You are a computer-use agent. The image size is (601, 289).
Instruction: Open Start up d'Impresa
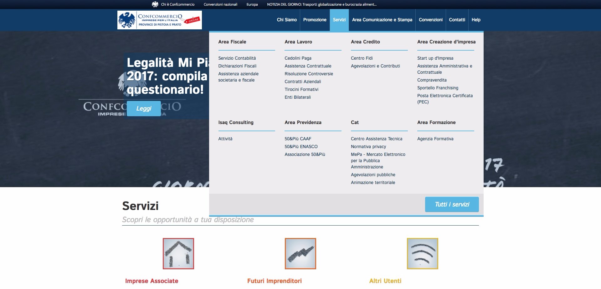435,58
